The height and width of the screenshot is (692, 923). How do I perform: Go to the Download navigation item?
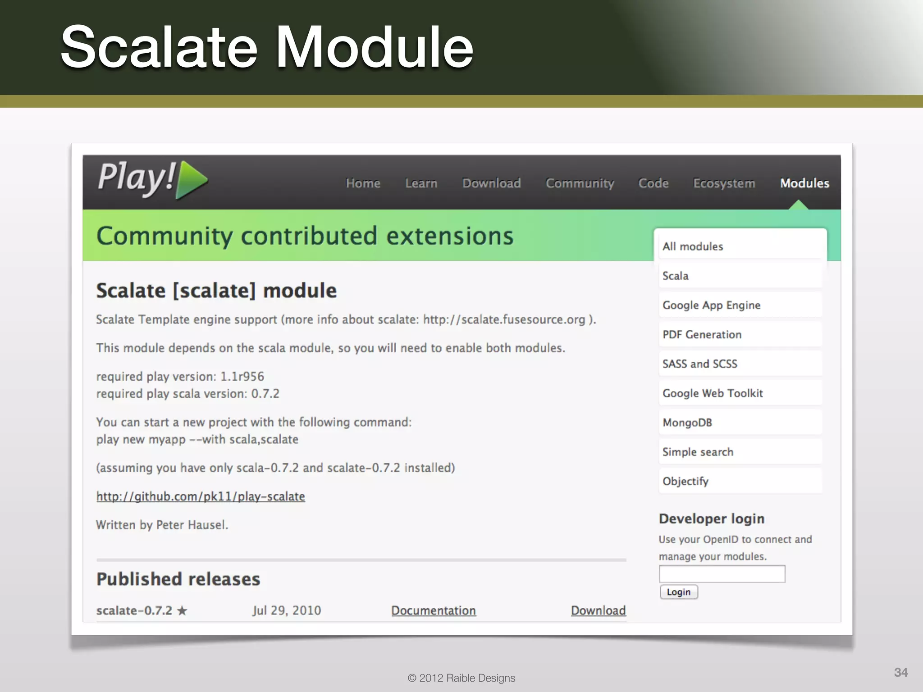(x=492, y=183)
